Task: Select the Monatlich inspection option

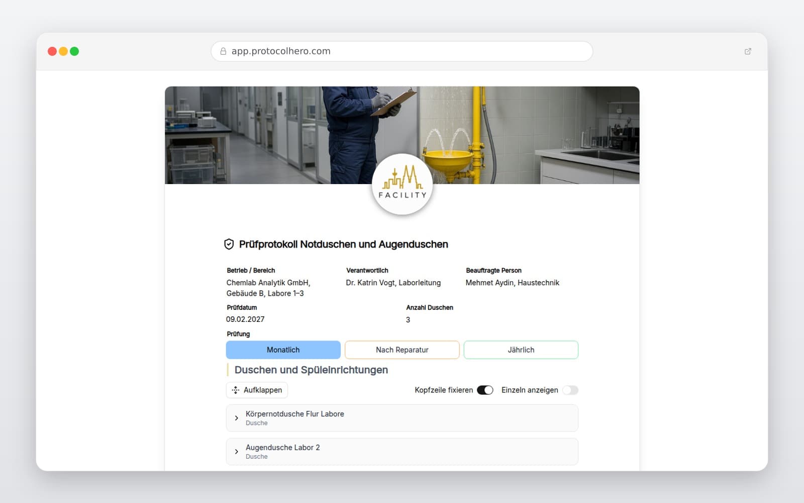Action: tap(283, 350)
